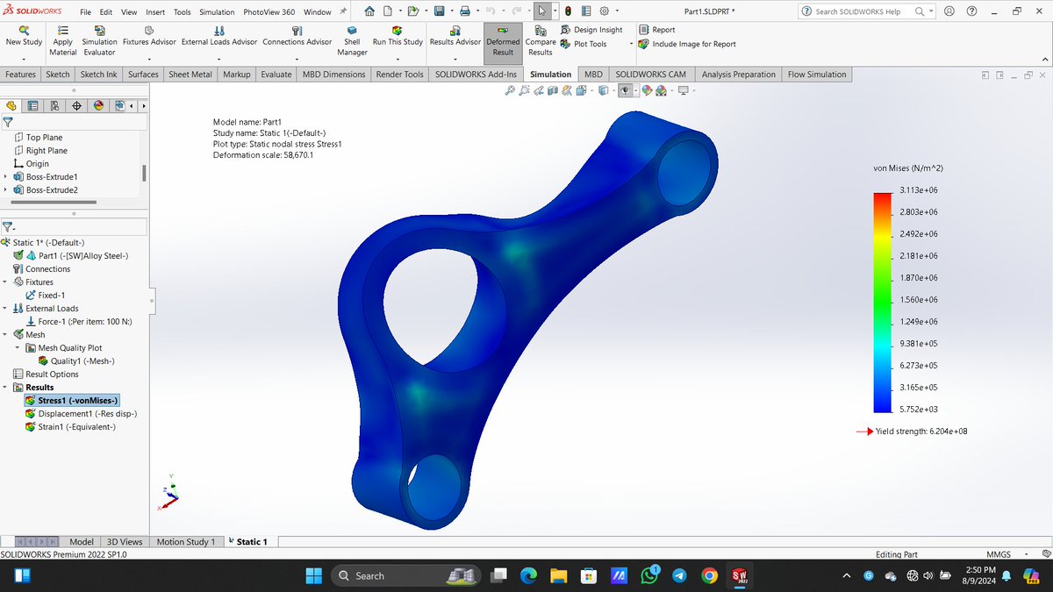Open the Simulation menu
Screen dimensions: 1053x592
pyautogui.click(x=216, y=12)
